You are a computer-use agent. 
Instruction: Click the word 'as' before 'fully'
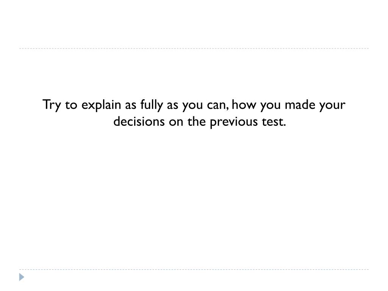coord(131,105)
